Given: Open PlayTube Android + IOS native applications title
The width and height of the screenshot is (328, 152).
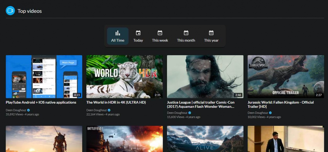Looking at the screenshot, I should pyautogui.click(x=41, y=103).
